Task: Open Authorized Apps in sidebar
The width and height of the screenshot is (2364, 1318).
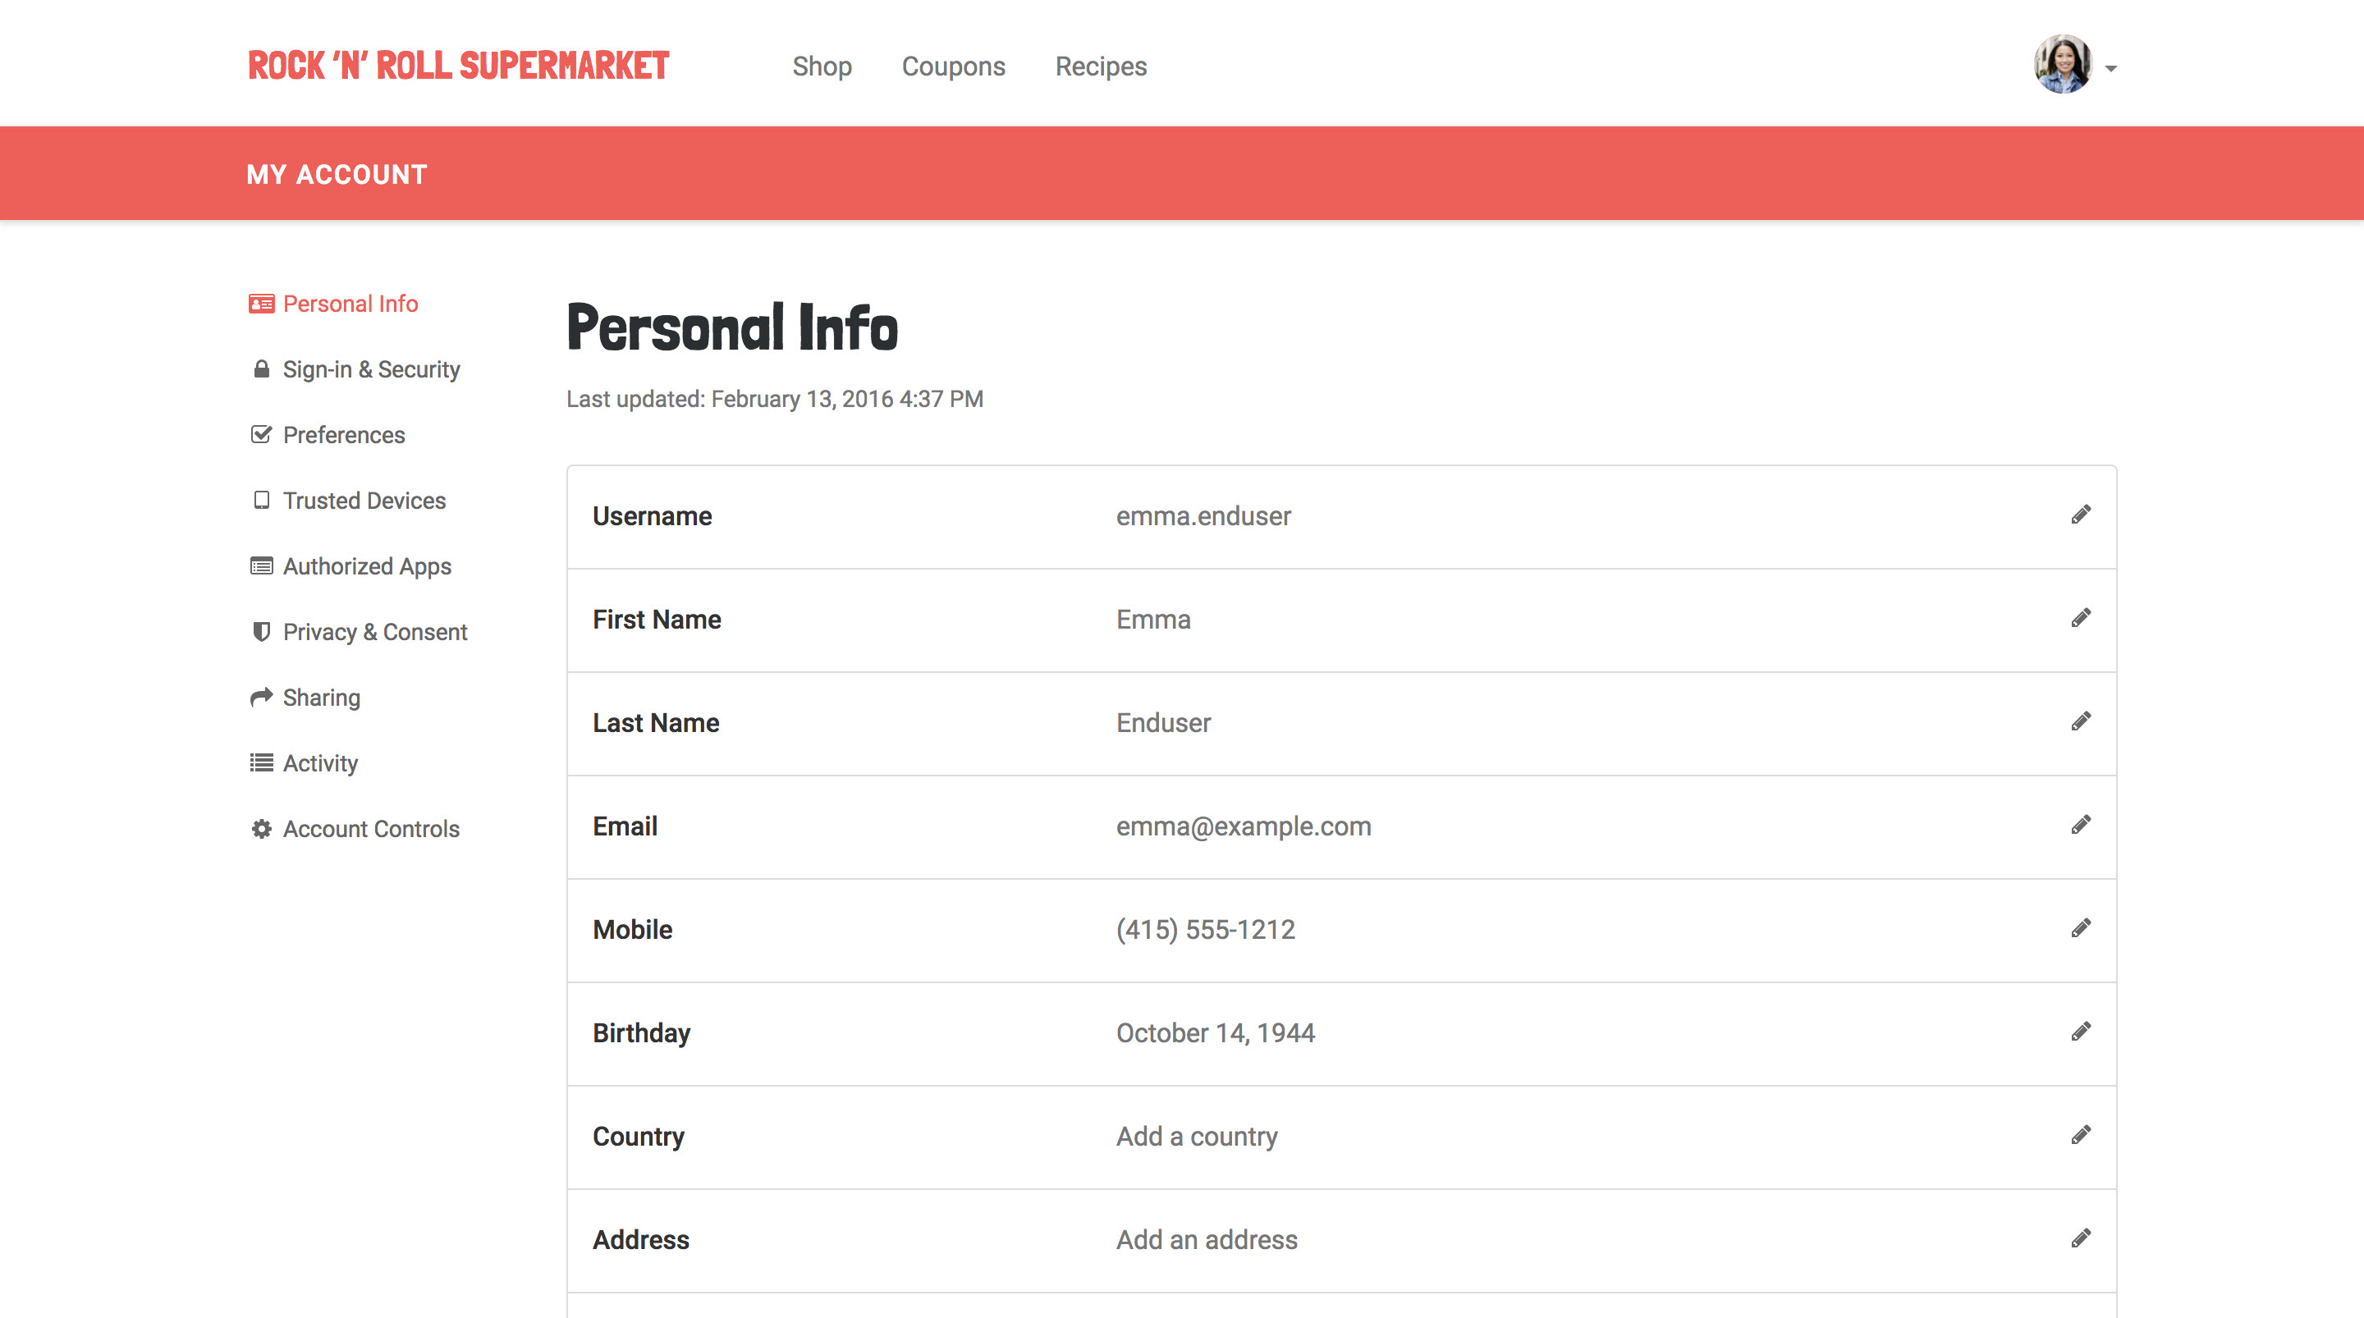Action: coord(366,566)
